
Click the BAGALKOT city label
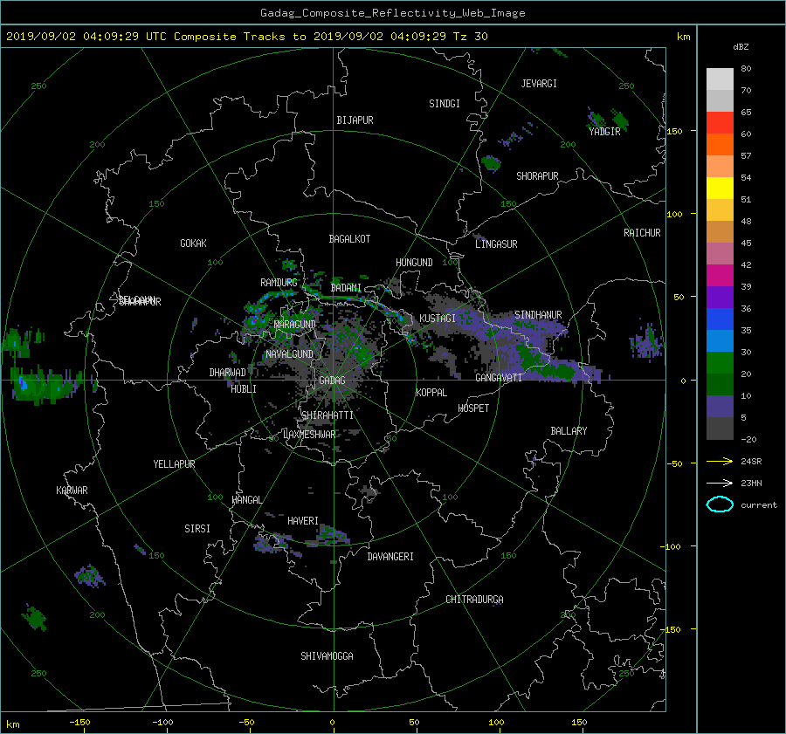pos(349,239)
